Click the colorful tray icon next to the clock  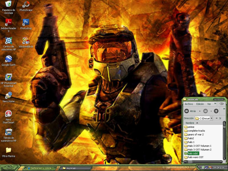click(x=210, y=167)
